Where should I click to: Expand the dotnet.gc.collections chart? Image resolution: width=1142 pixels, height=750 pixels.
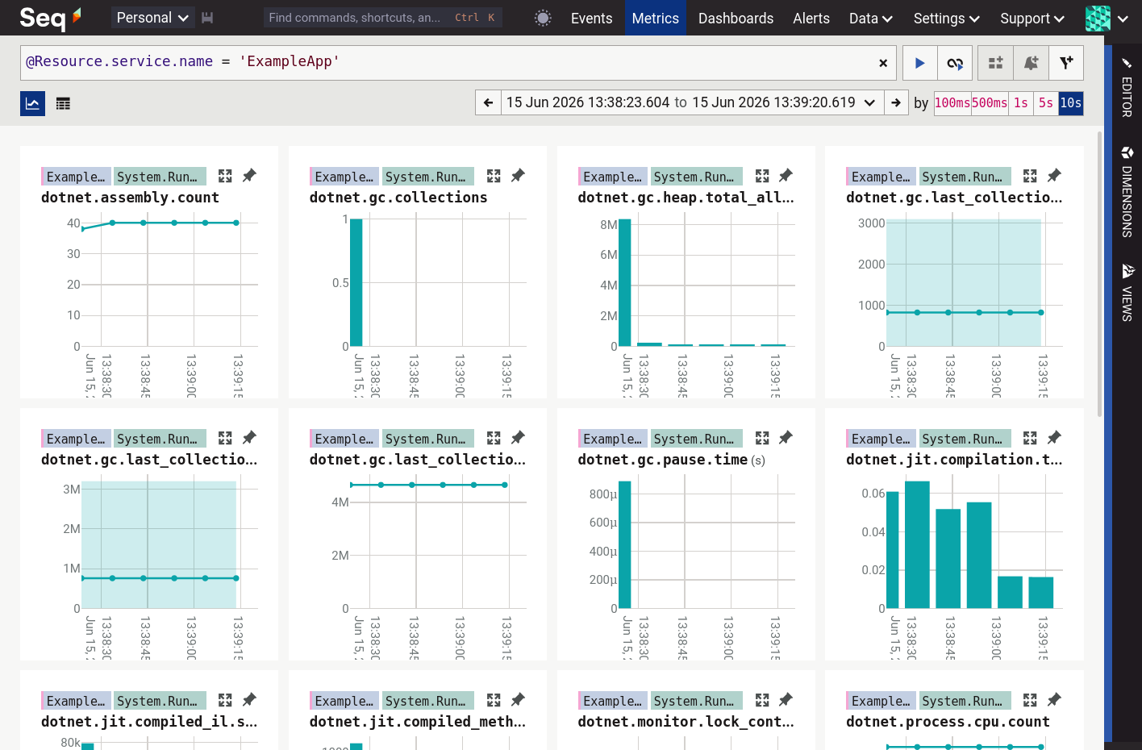point(494,176)
